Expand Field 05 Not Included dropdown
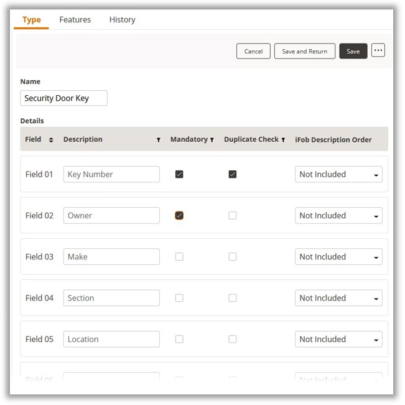Image resolution: width=405 pixels, height=405 pixels. (x=338, y=339)
